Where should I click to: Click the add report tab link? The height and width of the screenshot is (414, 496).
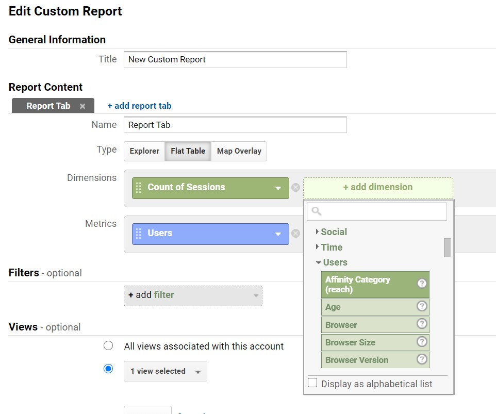[x=139, y=106]
